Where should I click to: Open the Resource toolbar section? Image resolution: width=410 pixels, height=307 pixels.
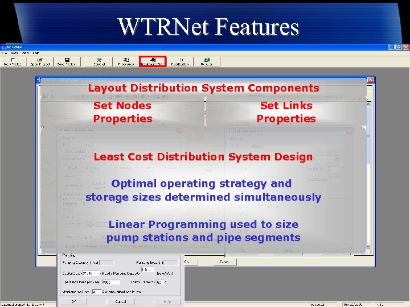(126, 61)
